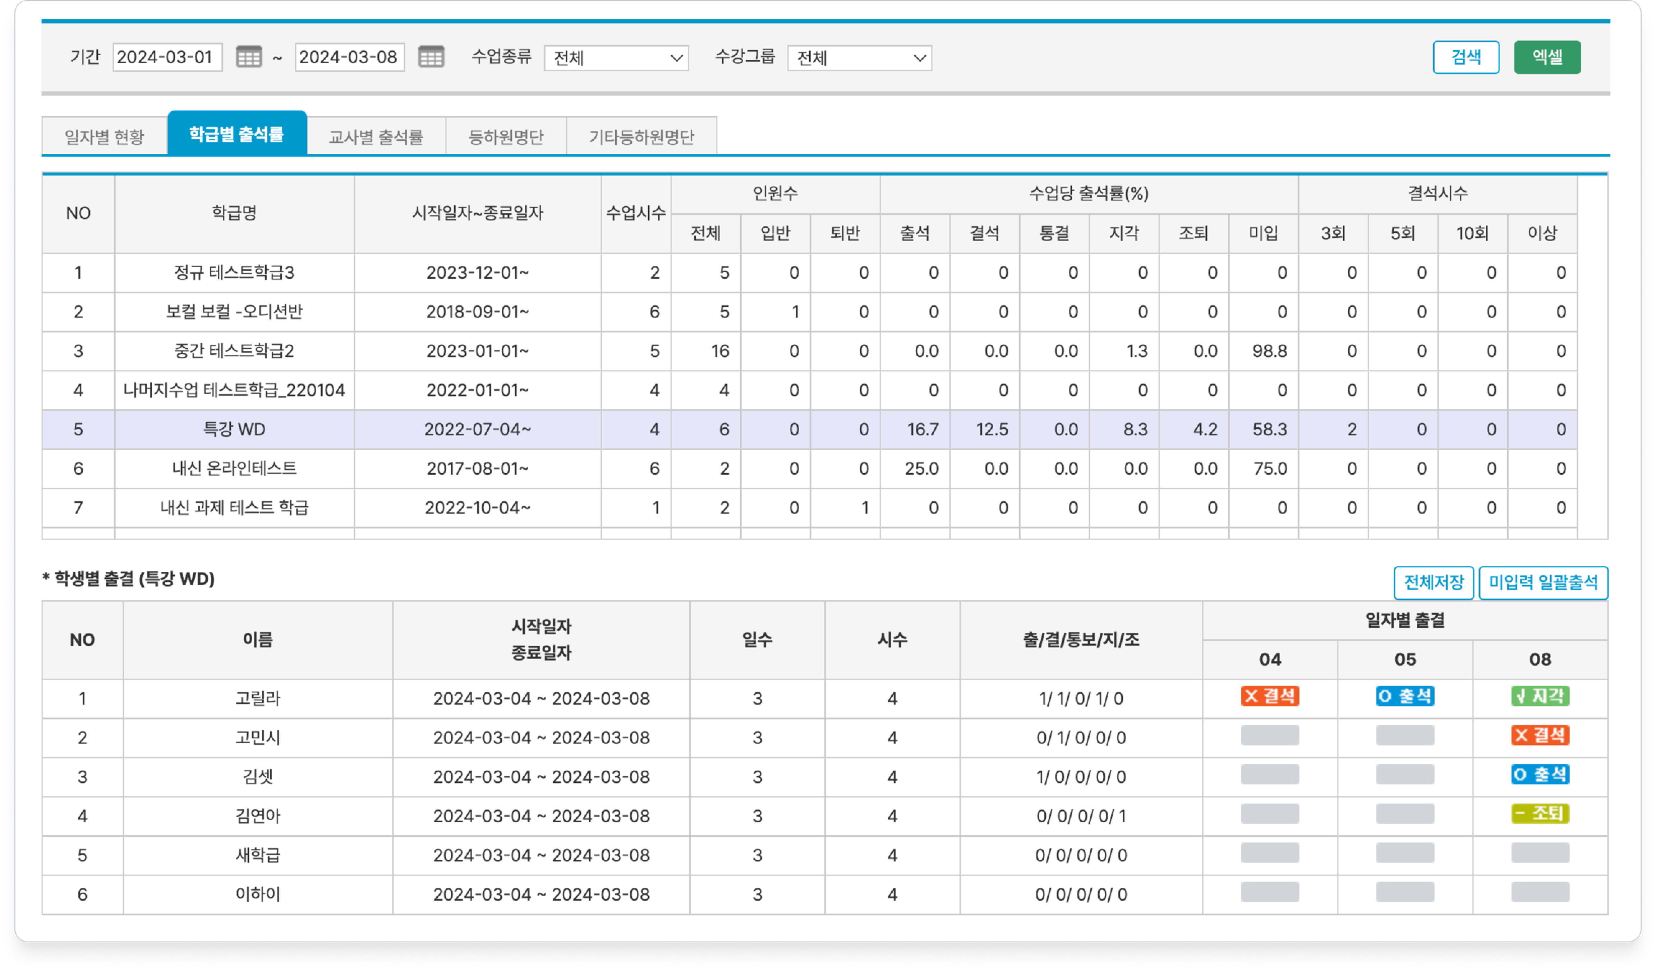Open the start date calendar picker icon
Screen dimensions: 1656x971
248,57
